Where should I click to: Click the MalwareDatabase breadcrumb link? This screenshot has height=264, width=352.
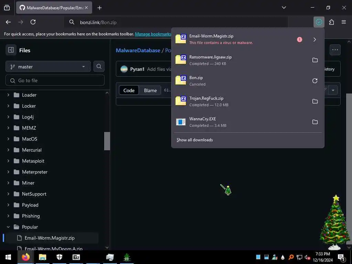(138, 50)
